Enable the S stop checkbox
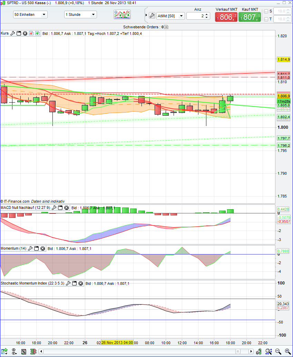The height and width of the screenshot is (357, 293). 266,11
